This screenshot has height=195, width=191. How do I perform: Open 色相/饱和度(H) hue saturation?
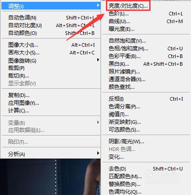tap(146, 49)
